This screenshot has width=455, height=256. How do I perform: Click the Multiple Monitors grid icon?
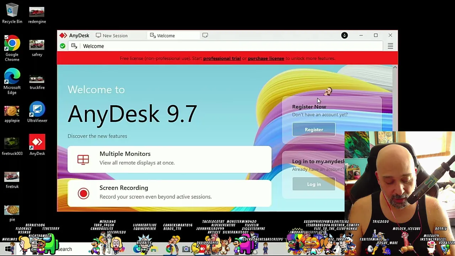(83, 159)
